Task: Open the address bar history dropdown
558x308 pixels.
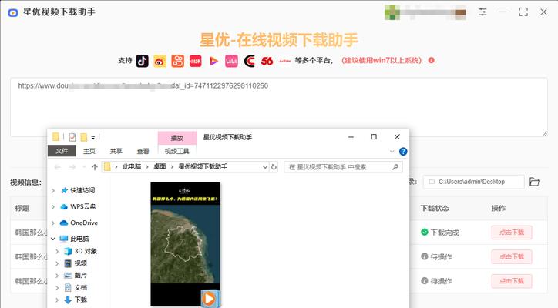Action: (265, 167)
